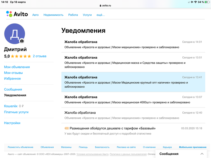Click the Avito logo

[x=17, y=14]
